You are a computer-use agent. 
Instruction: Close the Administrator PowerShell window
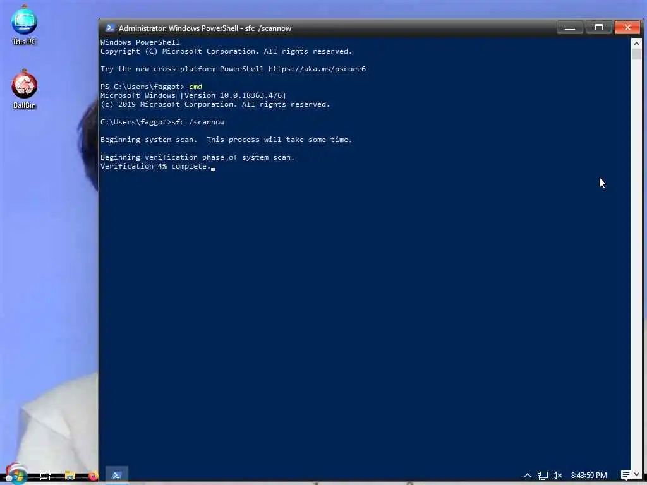point(627,28)
